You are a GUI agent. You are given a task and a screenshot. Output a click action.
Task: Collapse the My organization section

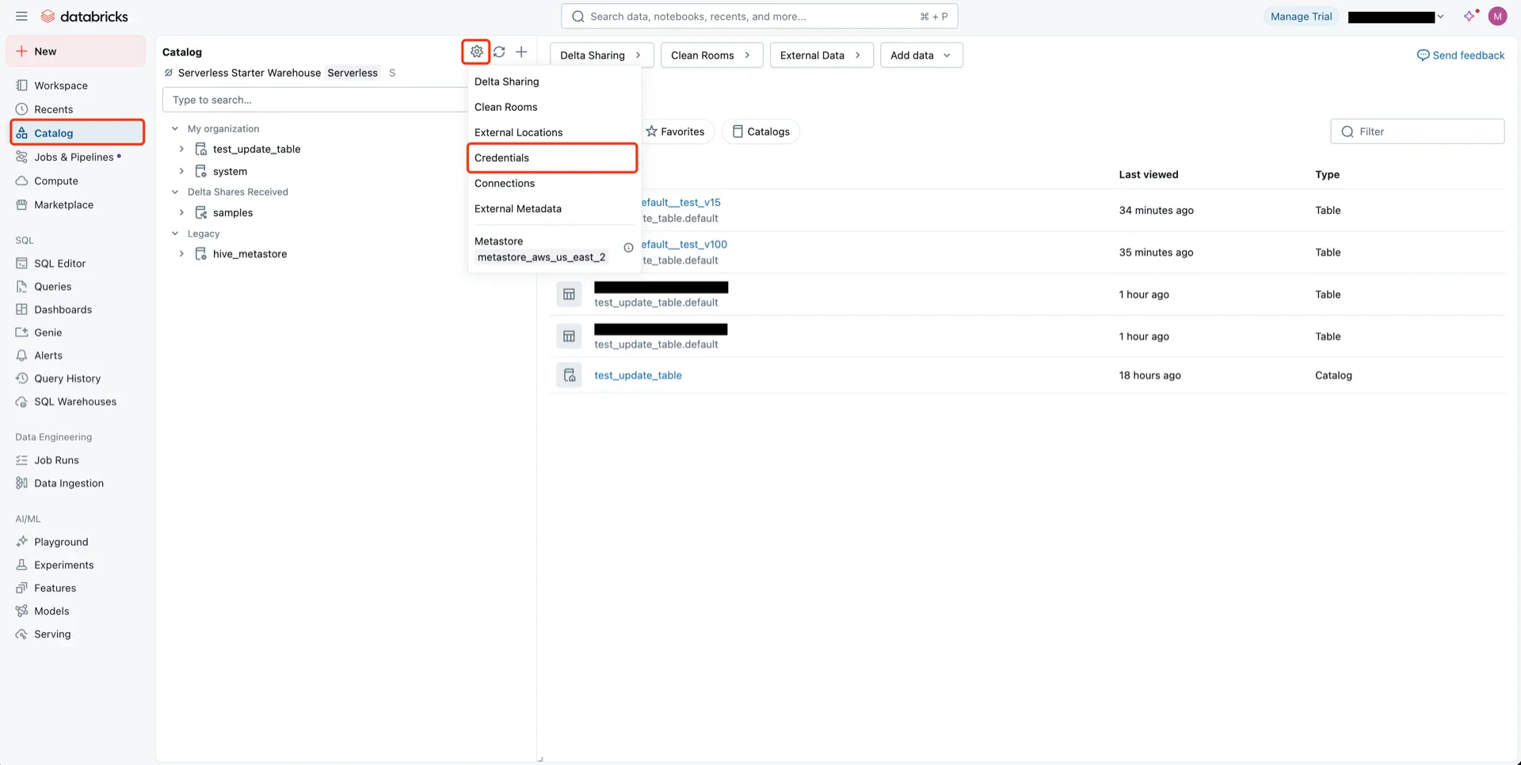tap(175, 128)
